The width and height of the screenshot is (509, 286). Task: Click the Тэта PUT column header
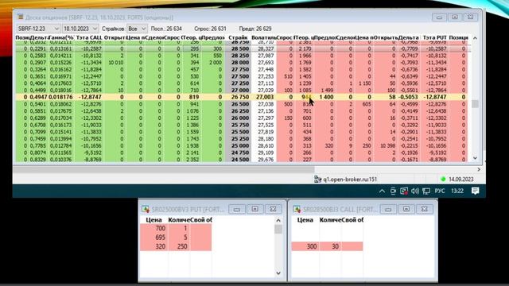(x=435, y=38)
